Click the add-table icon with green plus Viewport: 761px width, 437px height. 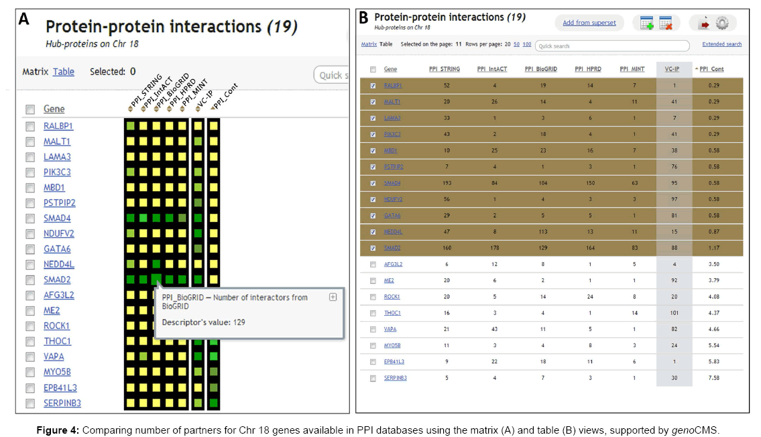(646, 23)
